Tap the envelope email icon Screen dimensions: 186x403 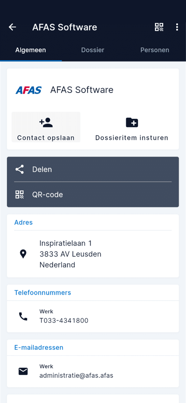pos(23,371)
